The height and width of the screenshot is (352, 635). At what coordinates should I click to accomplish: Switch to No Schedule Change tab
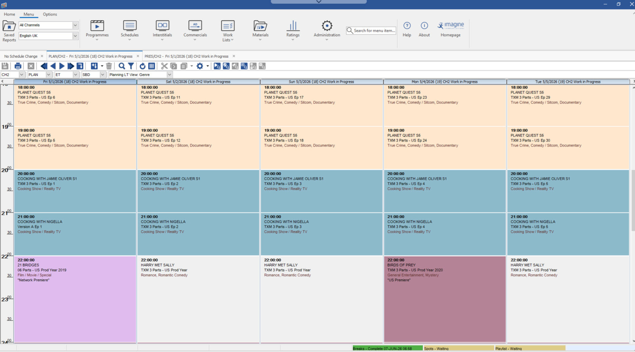coord(21,56)
